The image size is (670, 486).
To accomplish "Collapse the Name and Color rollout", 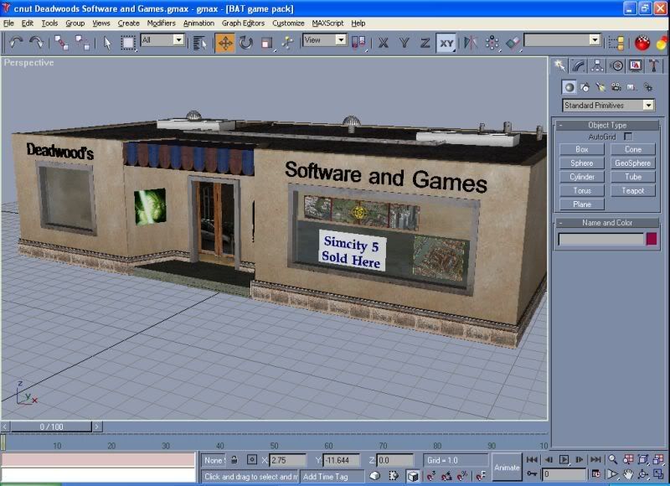I will 606,223.
